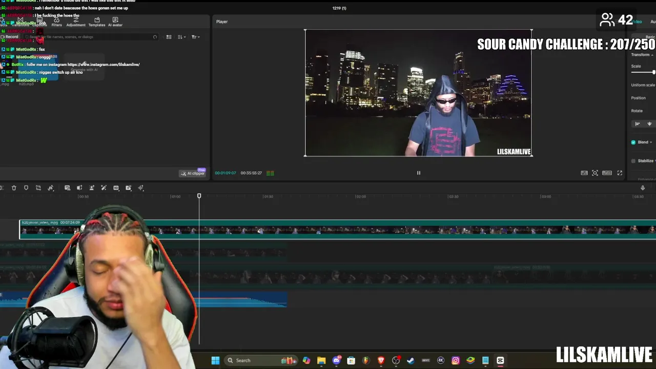Adjust the Scale slider handle
This screenshot has width=656, height=369.
coord(654,72)
